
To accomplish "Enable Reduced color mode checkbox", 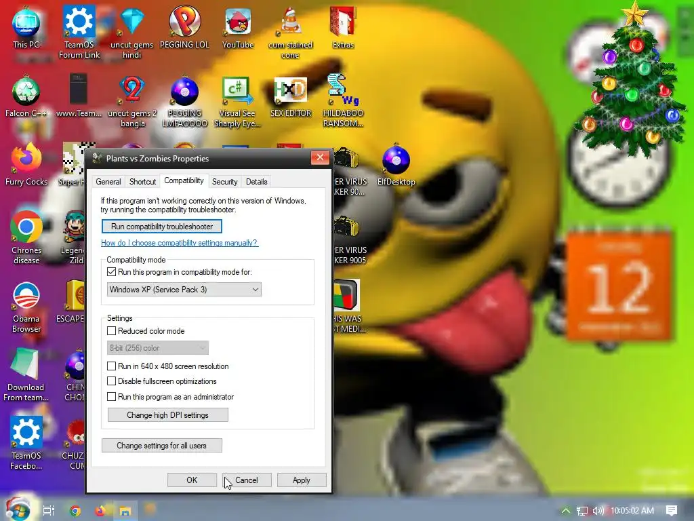I will tap(112, 330).
